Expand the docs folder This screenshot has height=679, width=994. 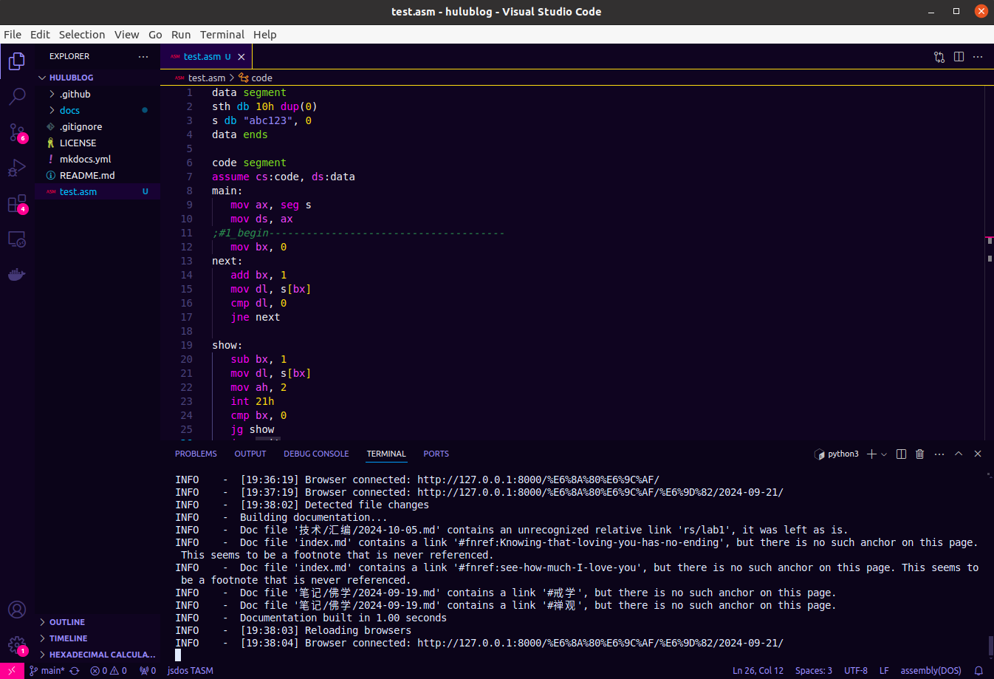[x=97, y=110]
